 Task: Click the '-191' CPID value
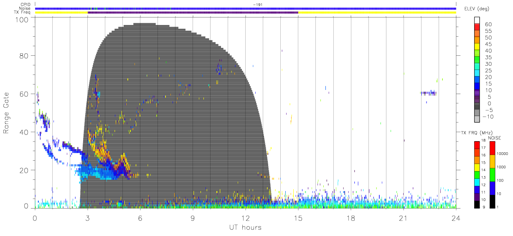tap(258, 5)
